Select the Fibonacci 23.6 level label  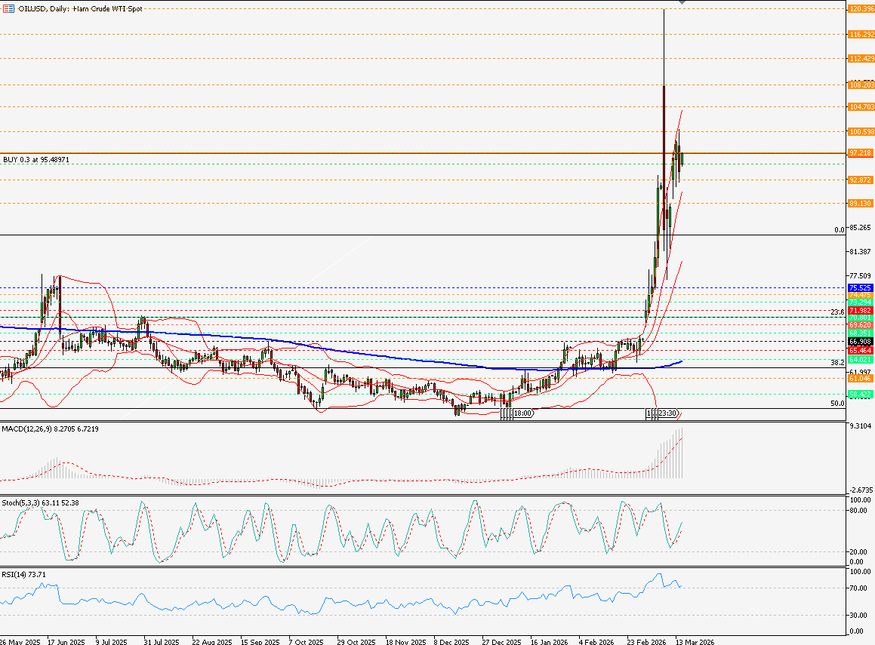836,312
